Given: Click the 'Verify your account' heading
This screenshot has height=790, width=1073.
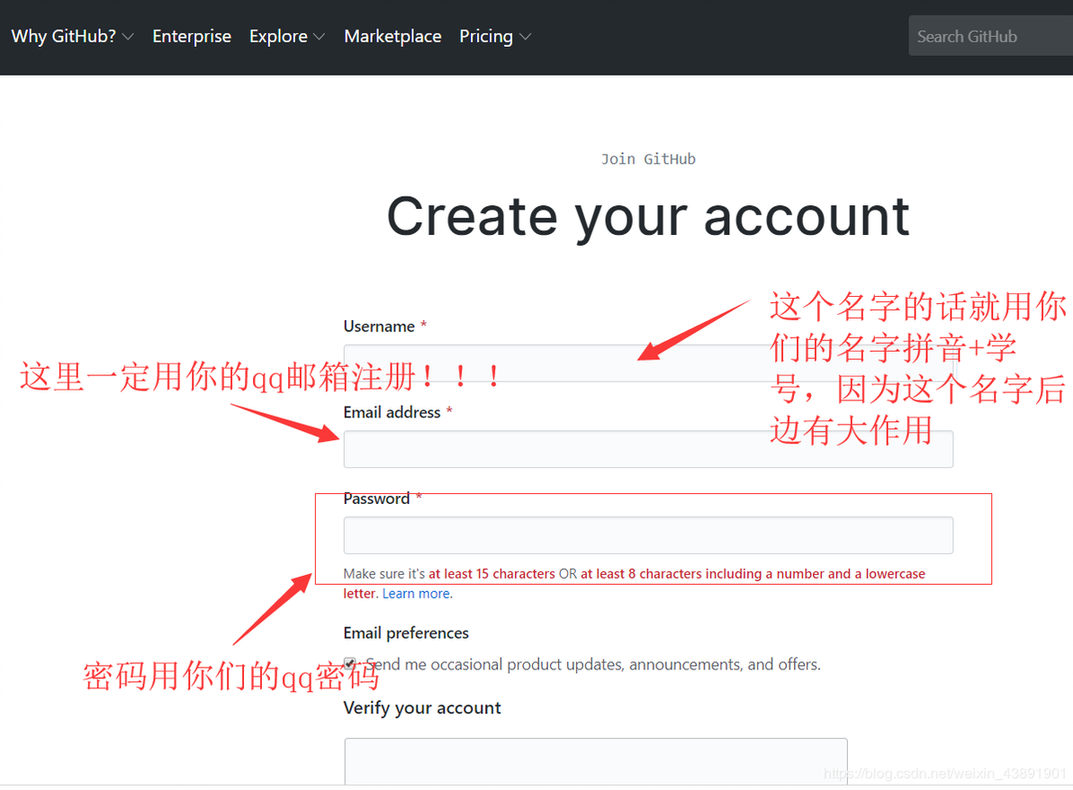Looking at the screenshot, I should click(x=422, y=708).
